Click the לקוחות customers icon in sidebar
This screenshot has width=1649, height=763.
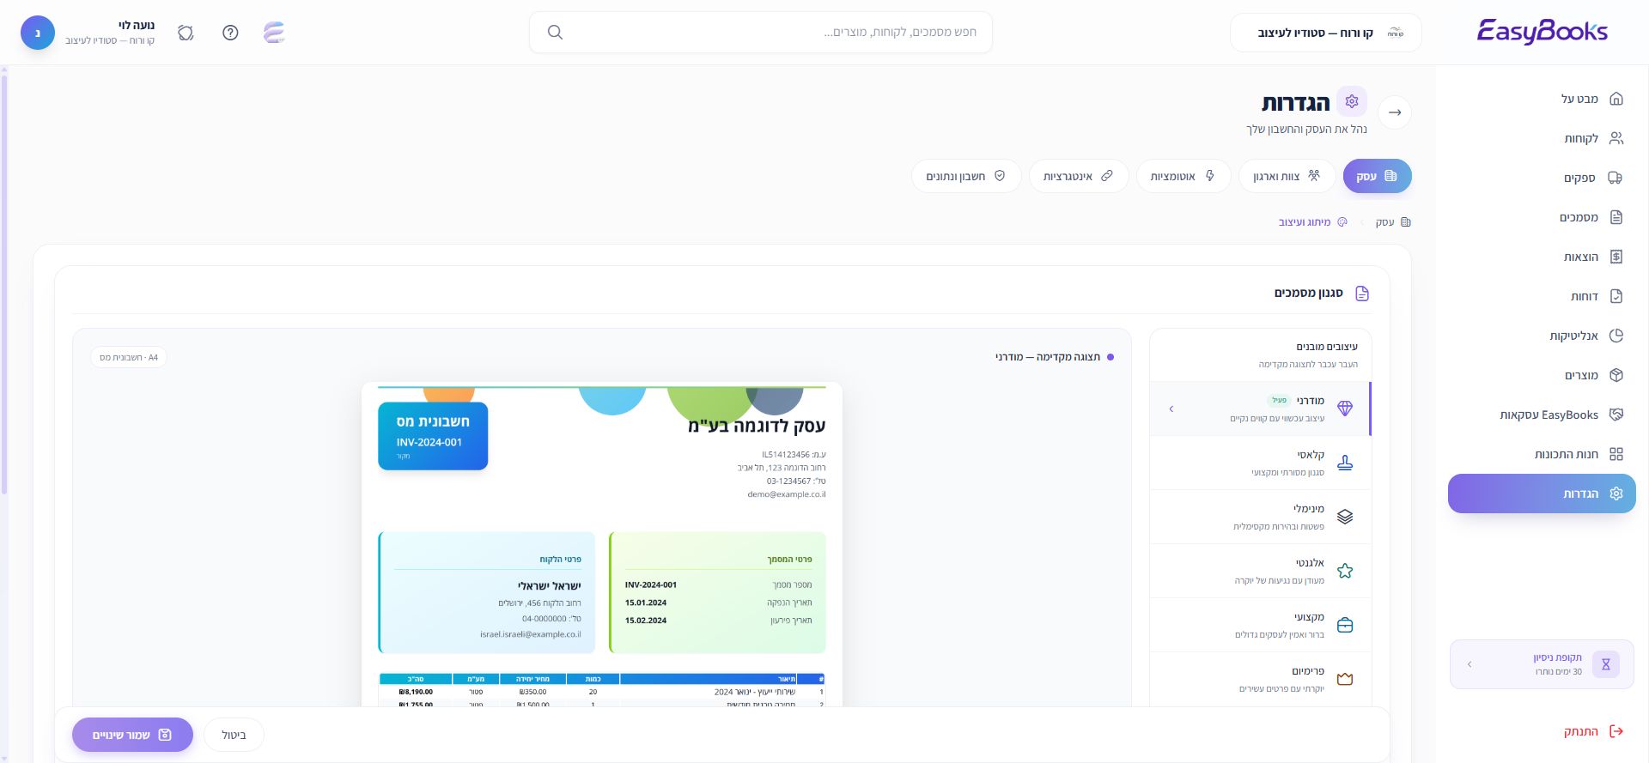click(x=1616, y=138)
